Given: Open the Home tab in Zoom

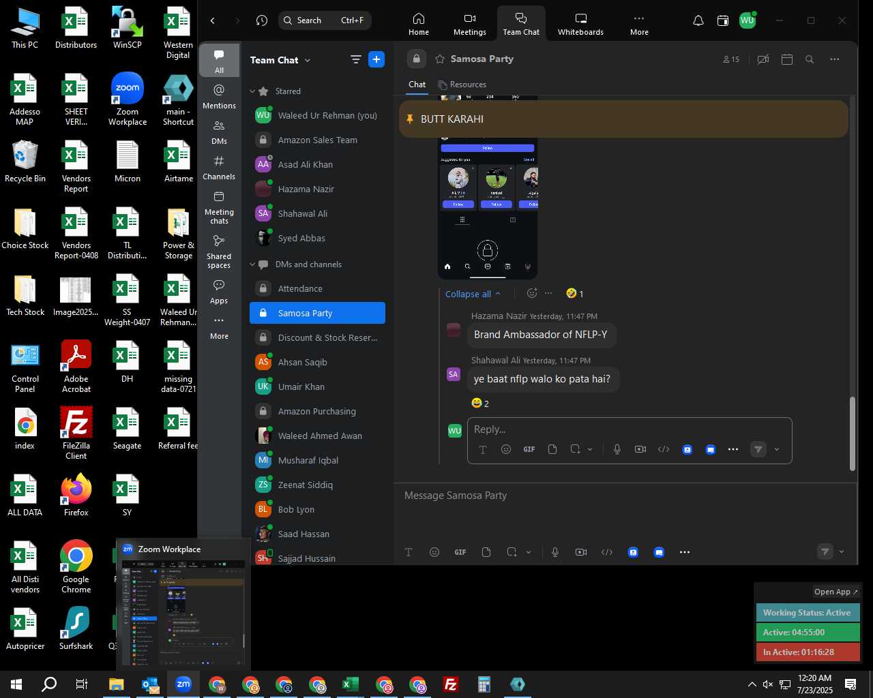Looking at the screenshot, I should point(419,24).
